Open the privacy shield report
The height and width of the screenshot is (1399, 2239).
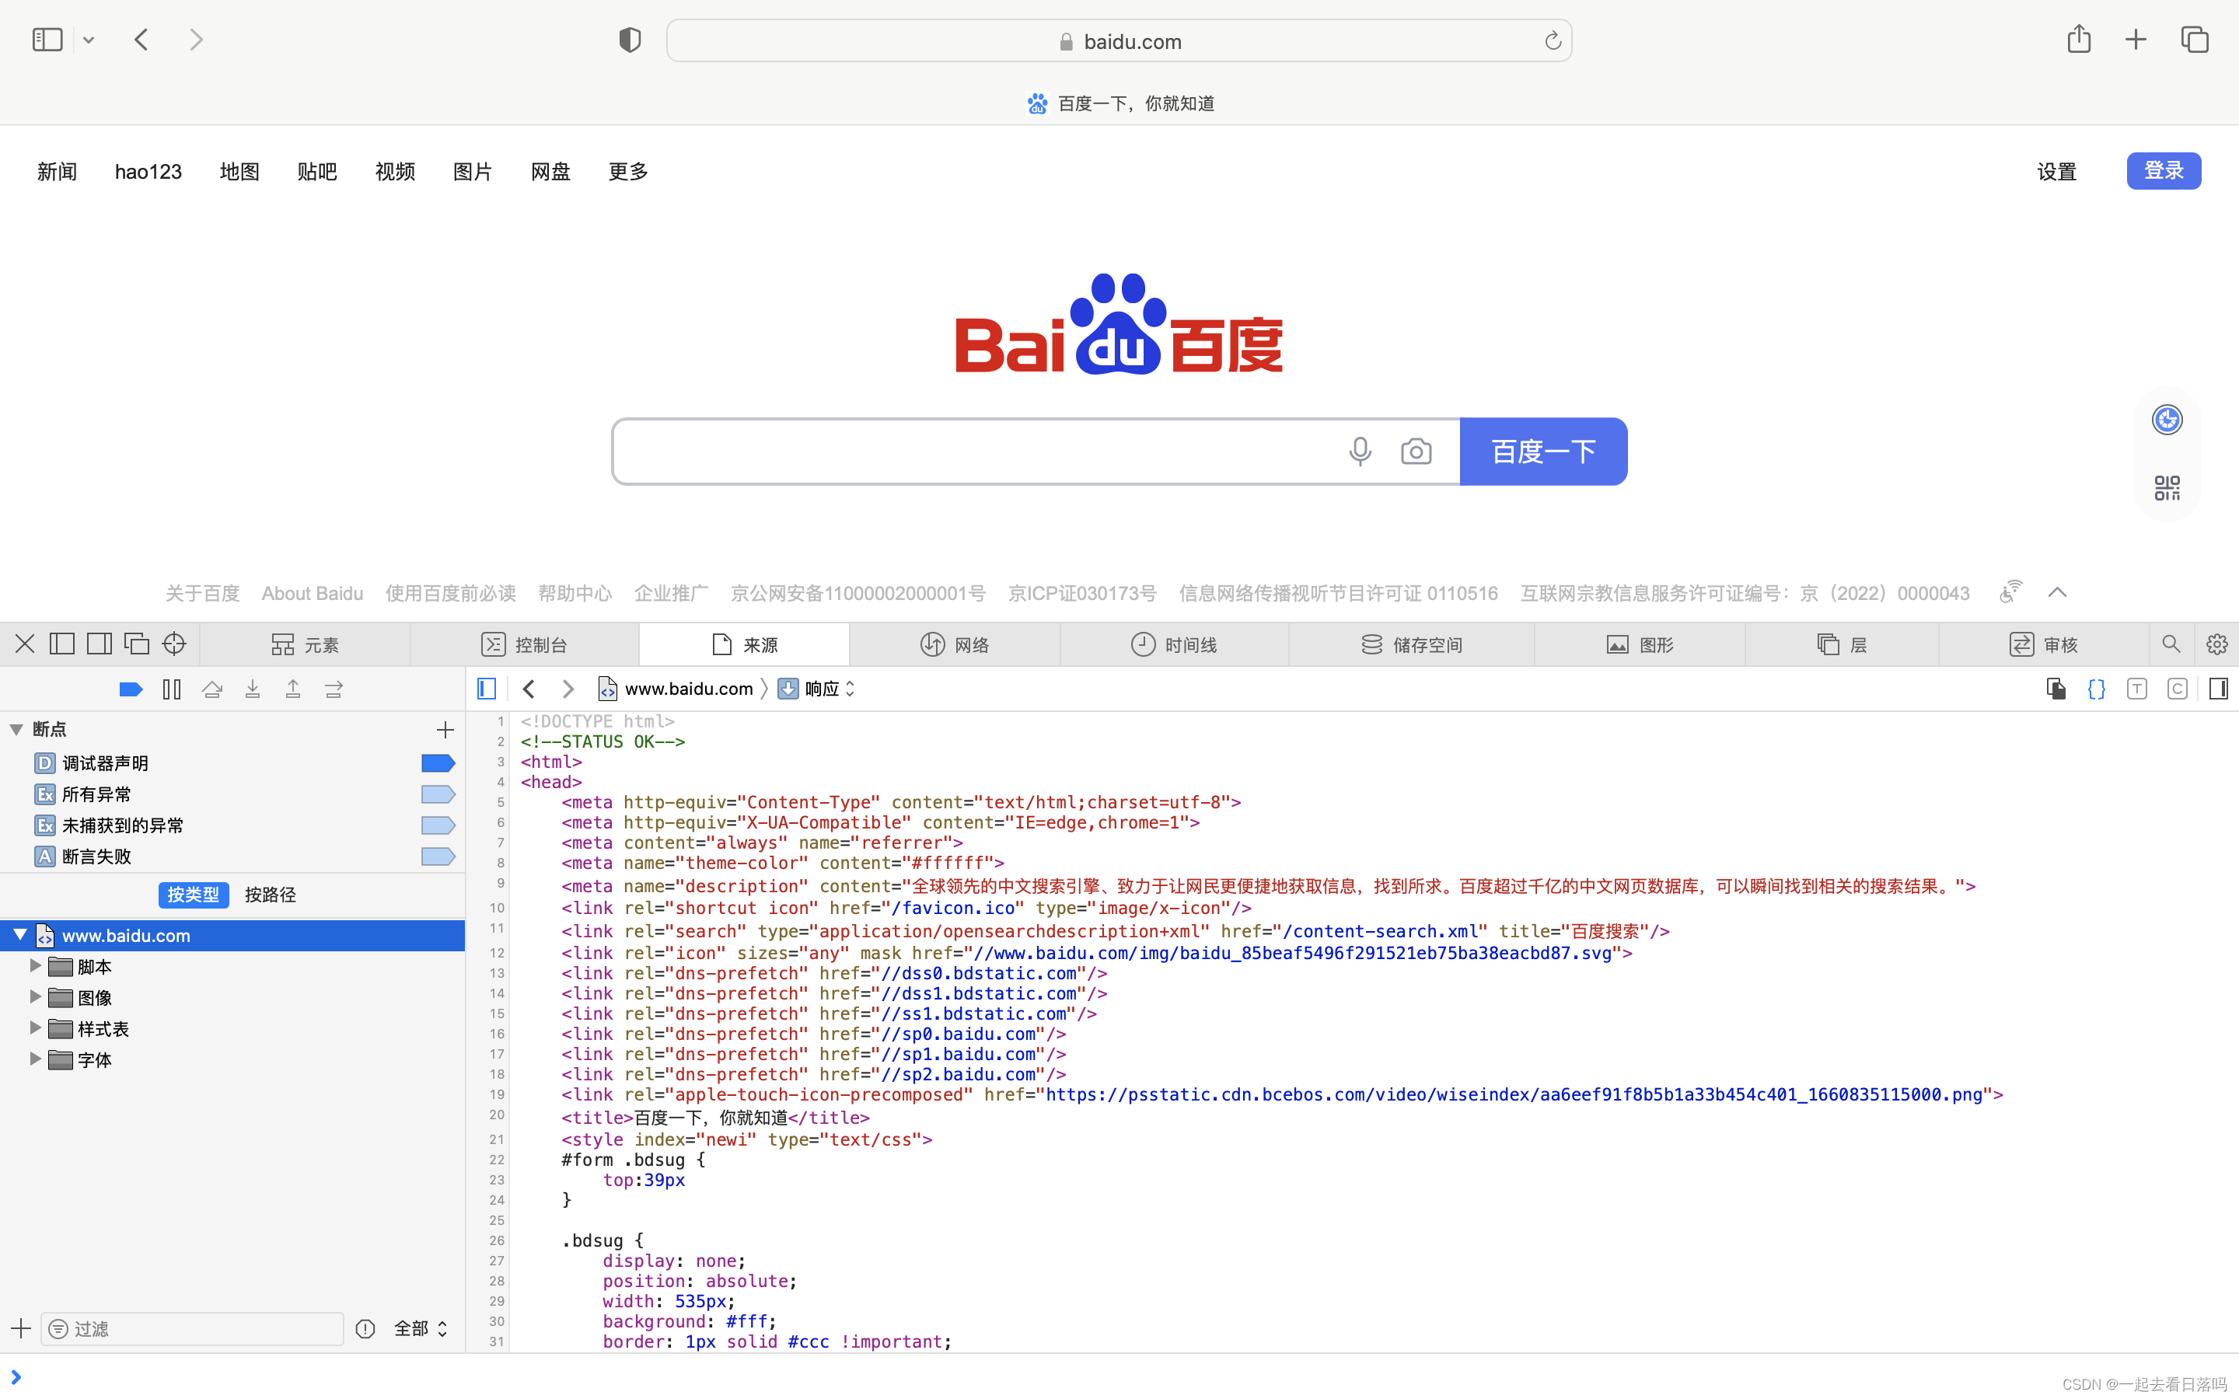630,40
